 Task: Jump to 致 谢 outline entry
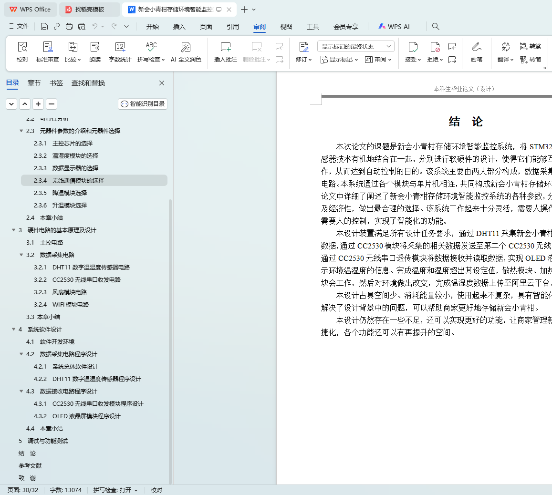(27, 478)
